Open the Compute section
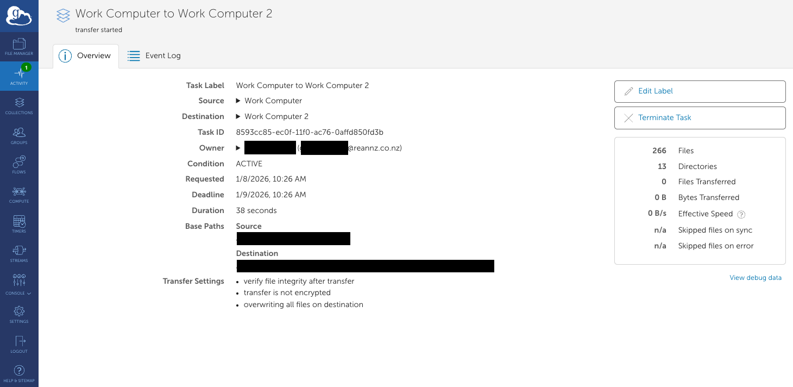This screenshot has height=387, width=793. coord(19,194)
